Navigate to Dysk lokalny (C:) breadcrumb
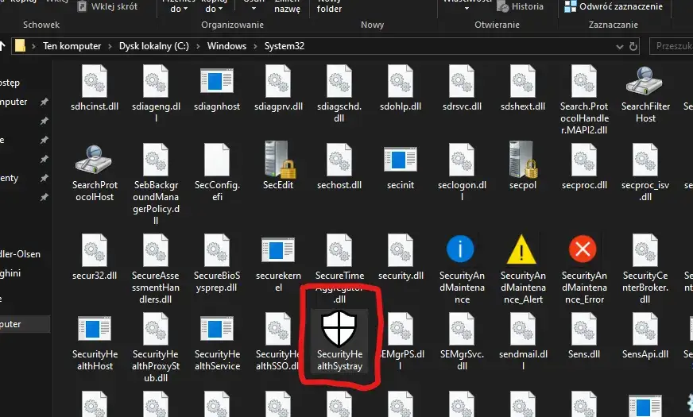Image resolution: width=693 pixels, height=417 pixels. (x=154, y=46)
